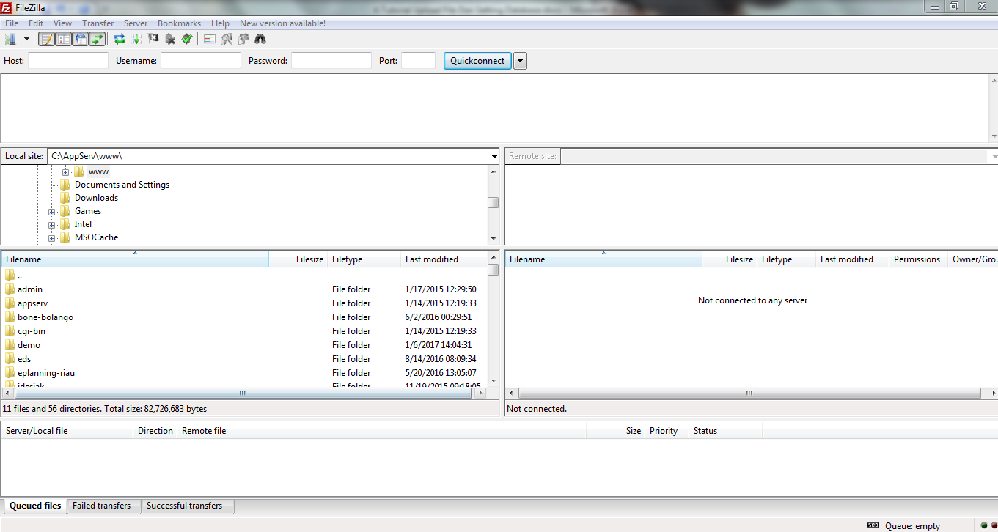
Task: Click the New version available! menu item
Action: [282, 23]
